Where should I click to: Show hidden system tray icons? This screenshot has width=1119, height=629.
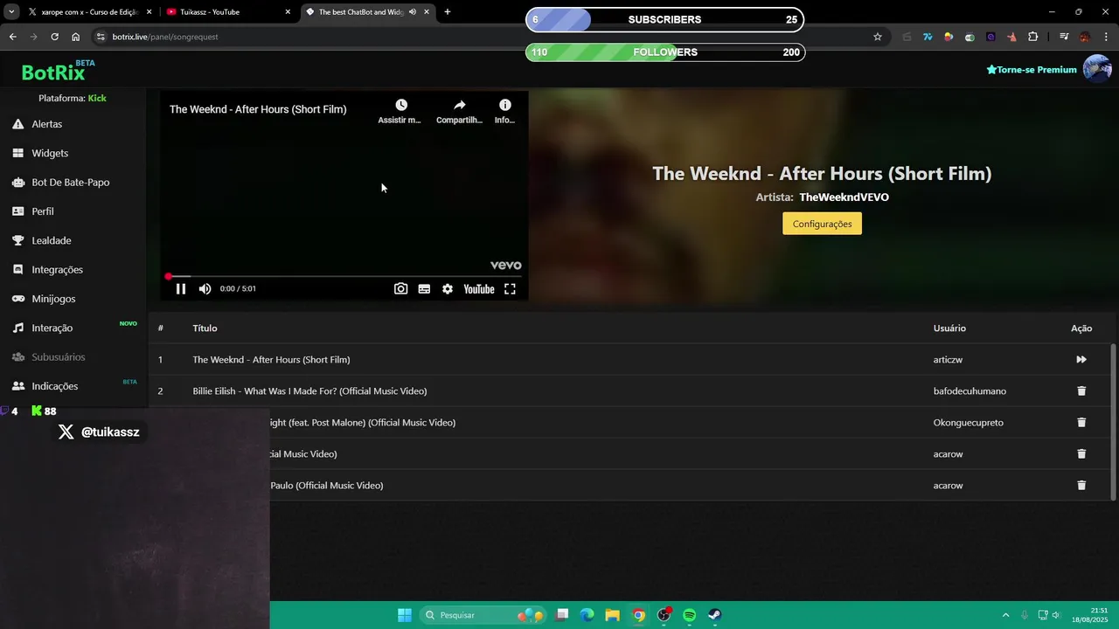point(1005,615)
